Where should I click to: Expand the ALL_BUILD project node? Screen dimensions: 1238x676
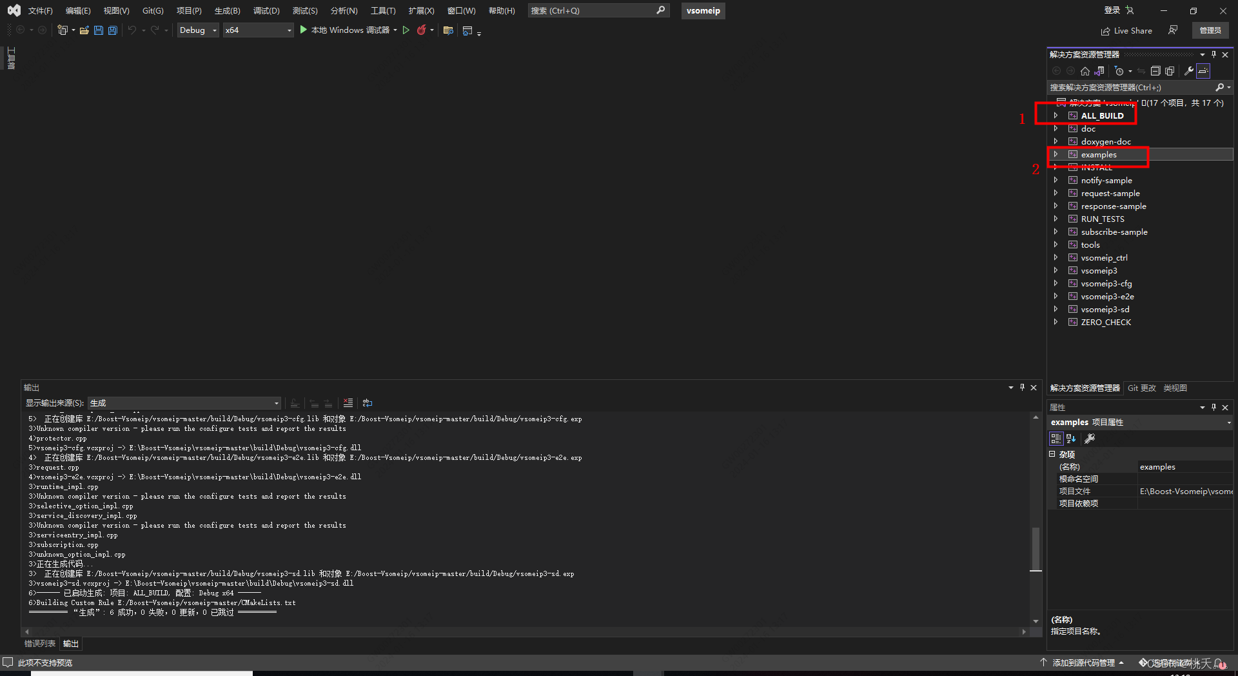(1056, 115)
